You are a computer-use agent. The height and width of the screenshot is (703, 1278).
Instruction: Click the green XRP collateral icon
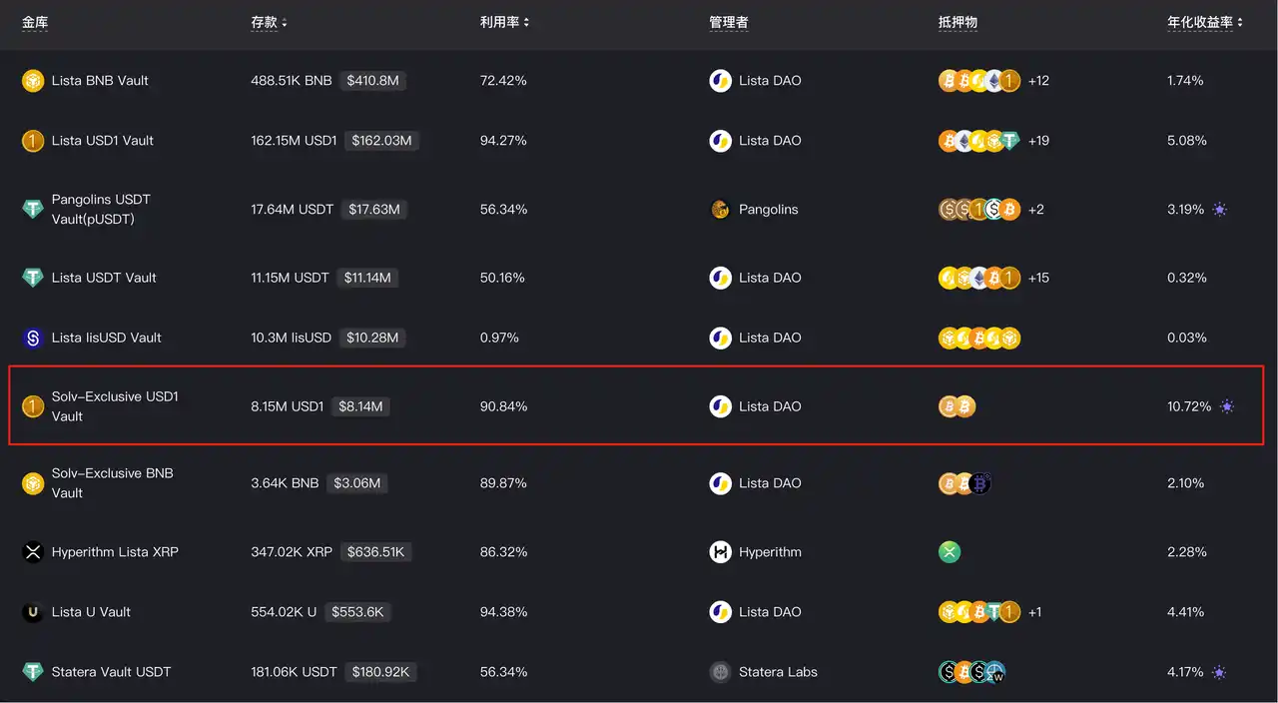[950, 552]
